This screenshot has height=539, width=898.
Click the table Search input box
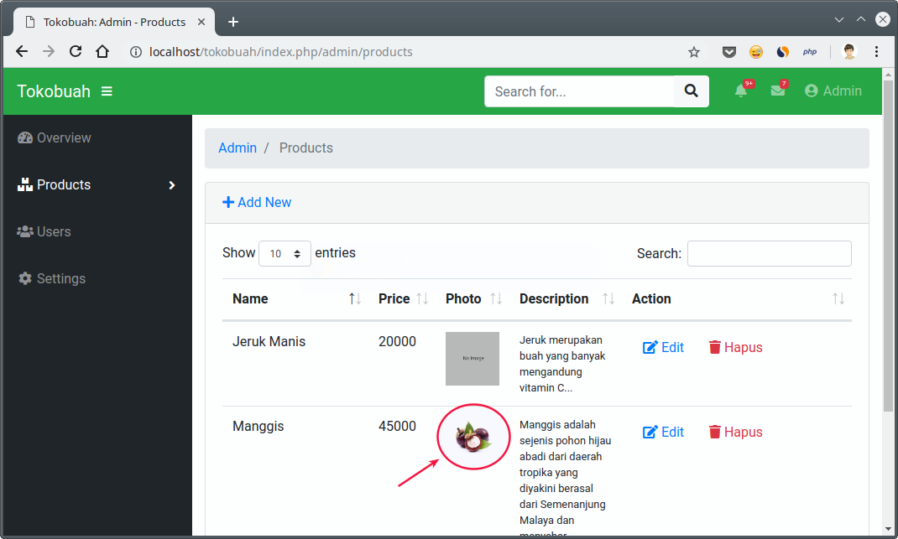coord(769,253)
